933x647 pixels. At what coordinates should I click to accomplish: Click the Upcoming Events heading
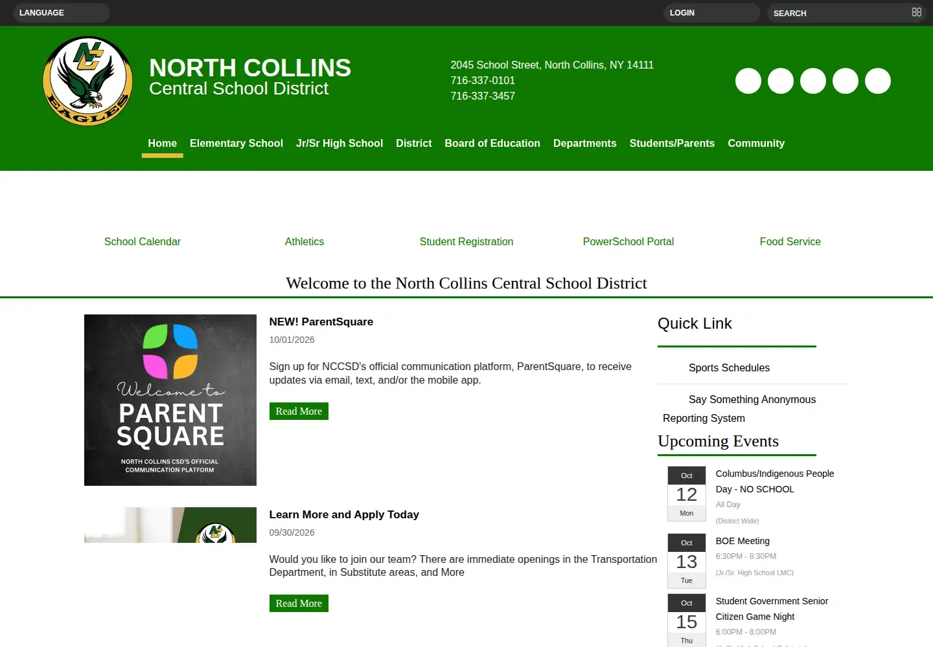tap(718, 441)
